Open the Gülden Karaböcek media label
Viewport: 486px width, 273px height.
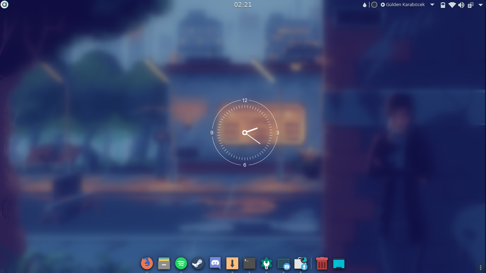point(405,5)
